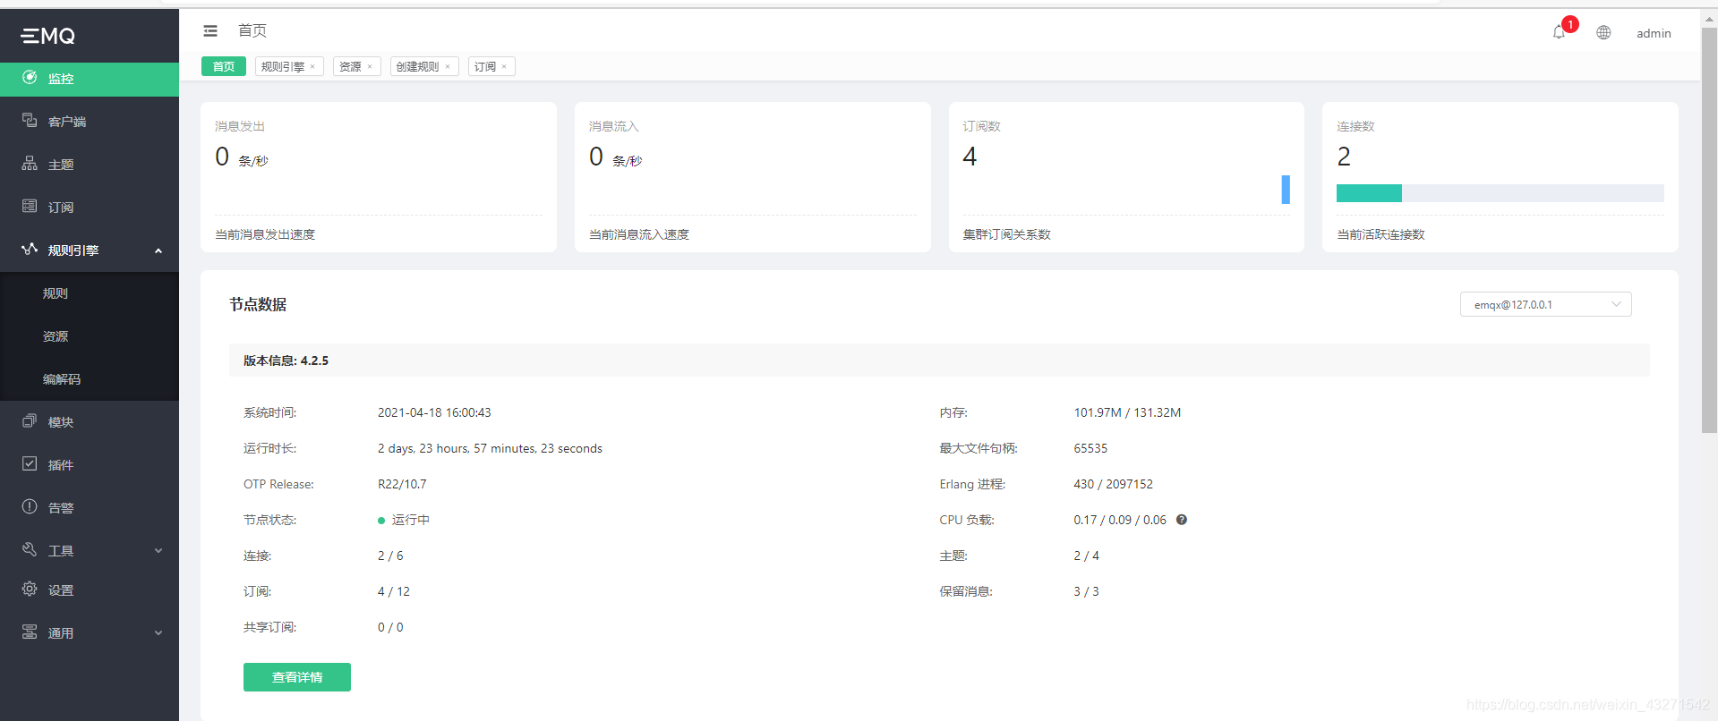
Task: Expand the 通用 submenu arrow
Action: pyautogui.click(x=158, y=633)
